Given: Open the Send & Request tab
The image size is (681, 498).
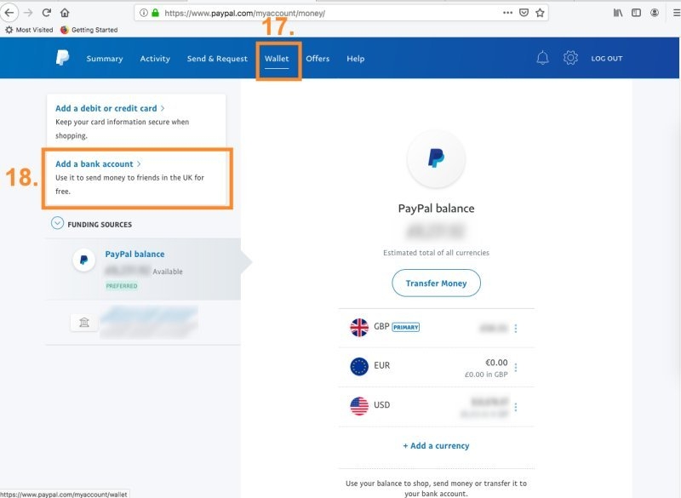Looking at the screenshot, I should coord(217,59).
